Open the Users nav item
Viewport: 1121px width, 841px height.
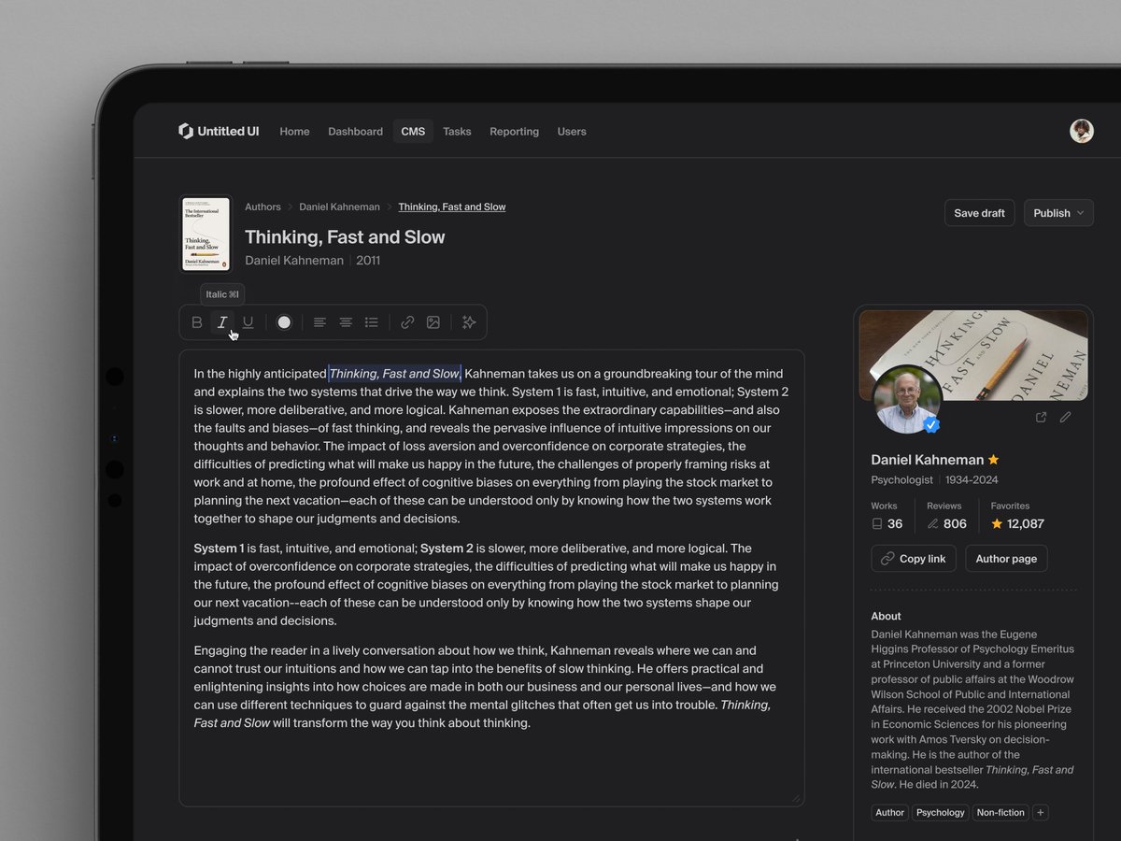(572, 132)
